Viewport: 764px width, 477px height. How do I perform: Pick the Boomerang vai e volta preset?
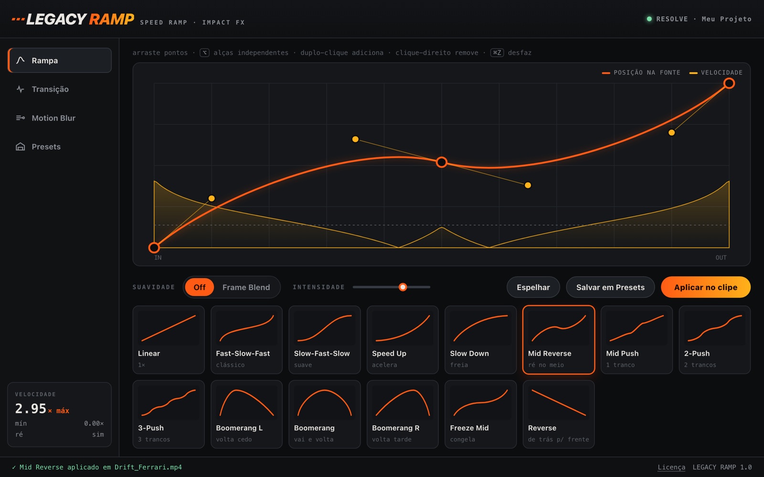click(325, 414)
